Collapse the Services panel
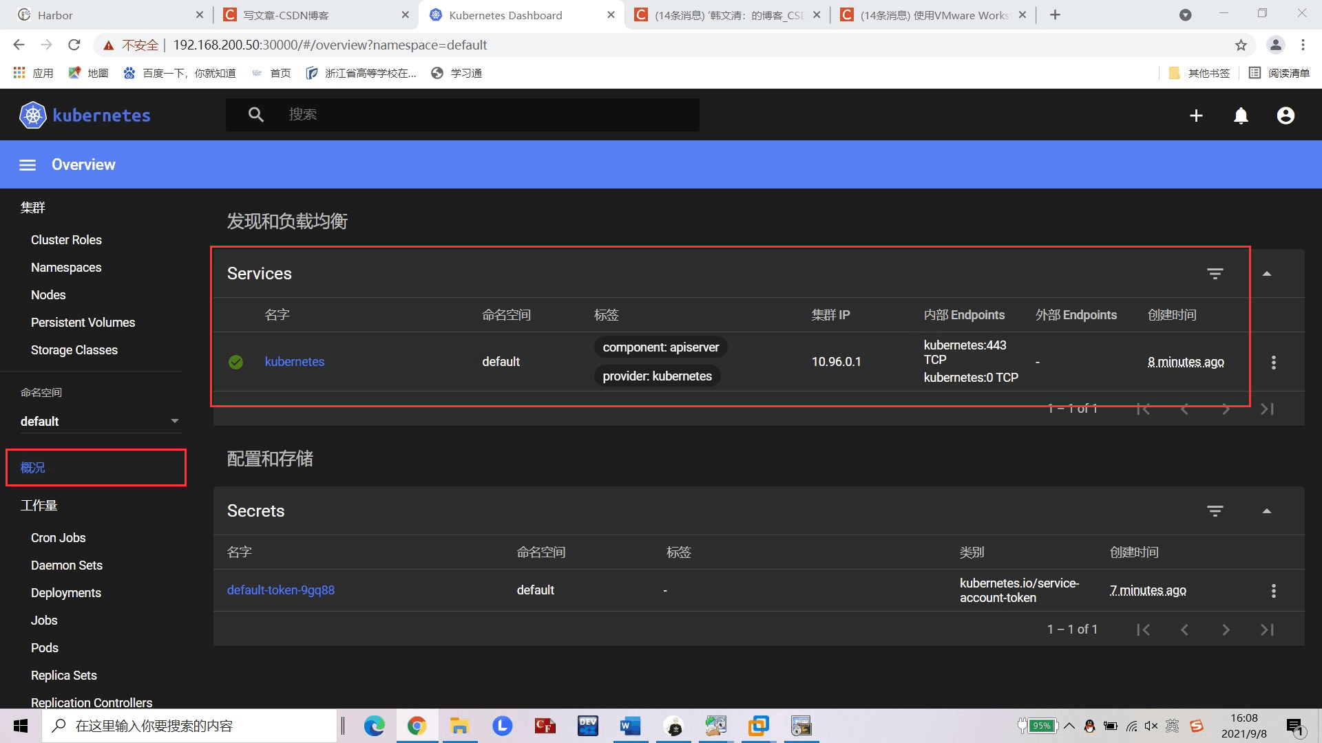Screen dimensions: 1322x743 [x=1267, y=273]
